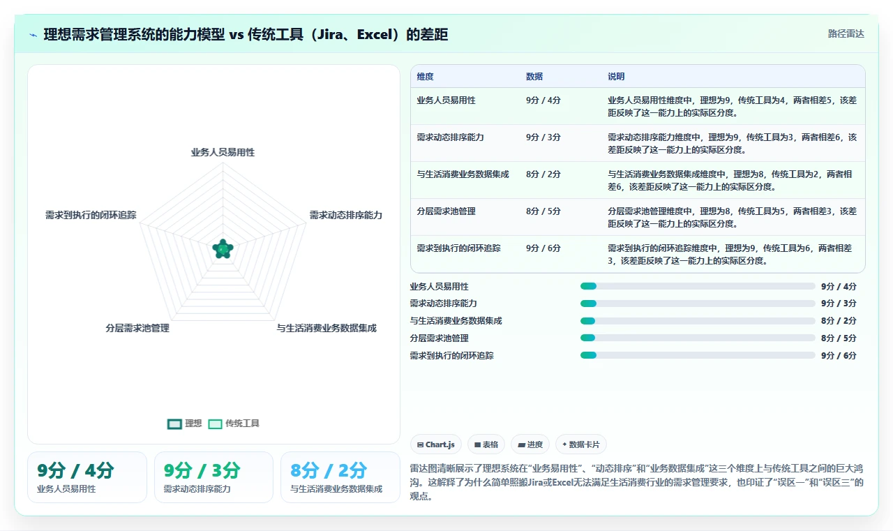Click the 数据卡片 tag
This screenshot has height=531, width=893.
point(581,444)
